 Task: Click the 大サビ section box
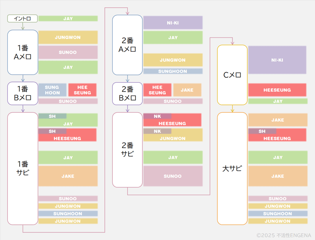coord(232,169)
